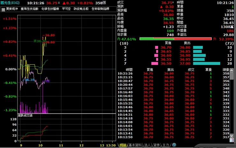The width and height of the screenshot is (236, 148).
Task: Click the 防疫概念股 tag
Action: pos(81,9)
